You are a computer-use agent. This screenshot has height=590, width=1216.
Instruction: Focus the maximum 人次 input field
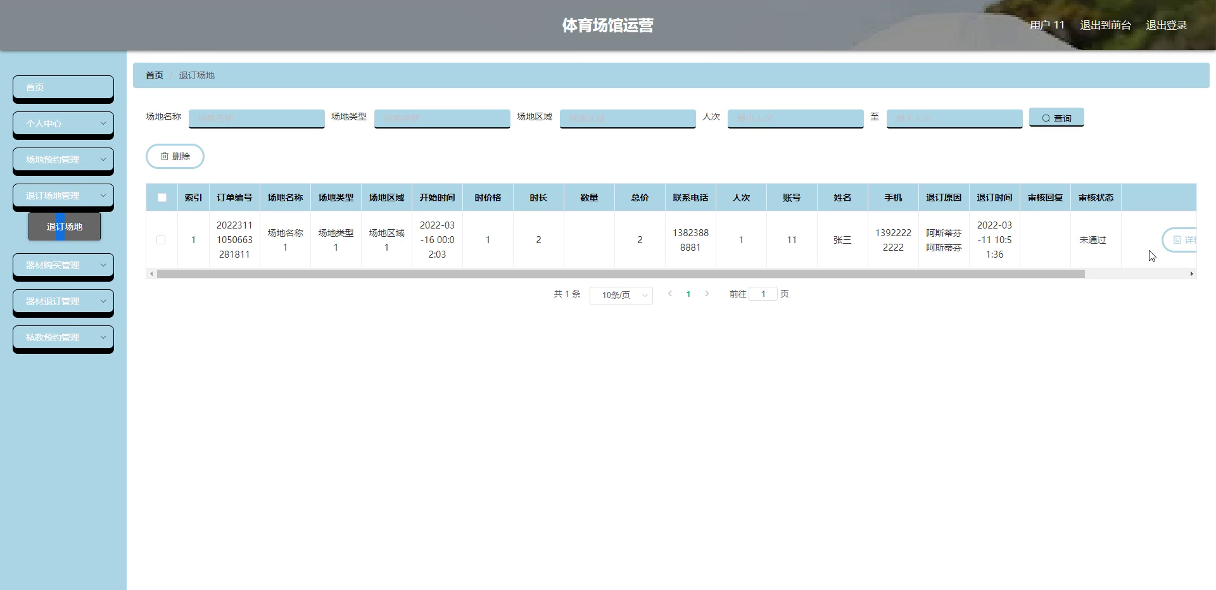pyautogui.click(x=954, y=118)
